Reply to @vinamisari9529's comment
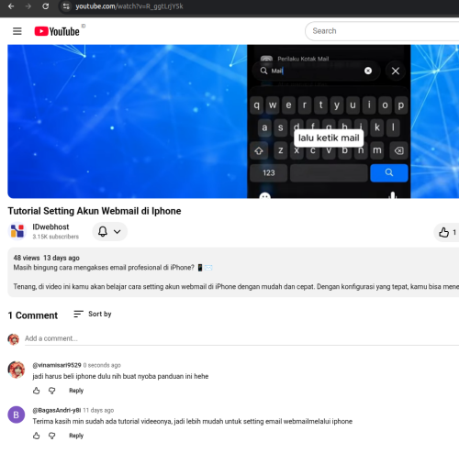The width and height of the screenshot is (459, 453). point(76,391)
